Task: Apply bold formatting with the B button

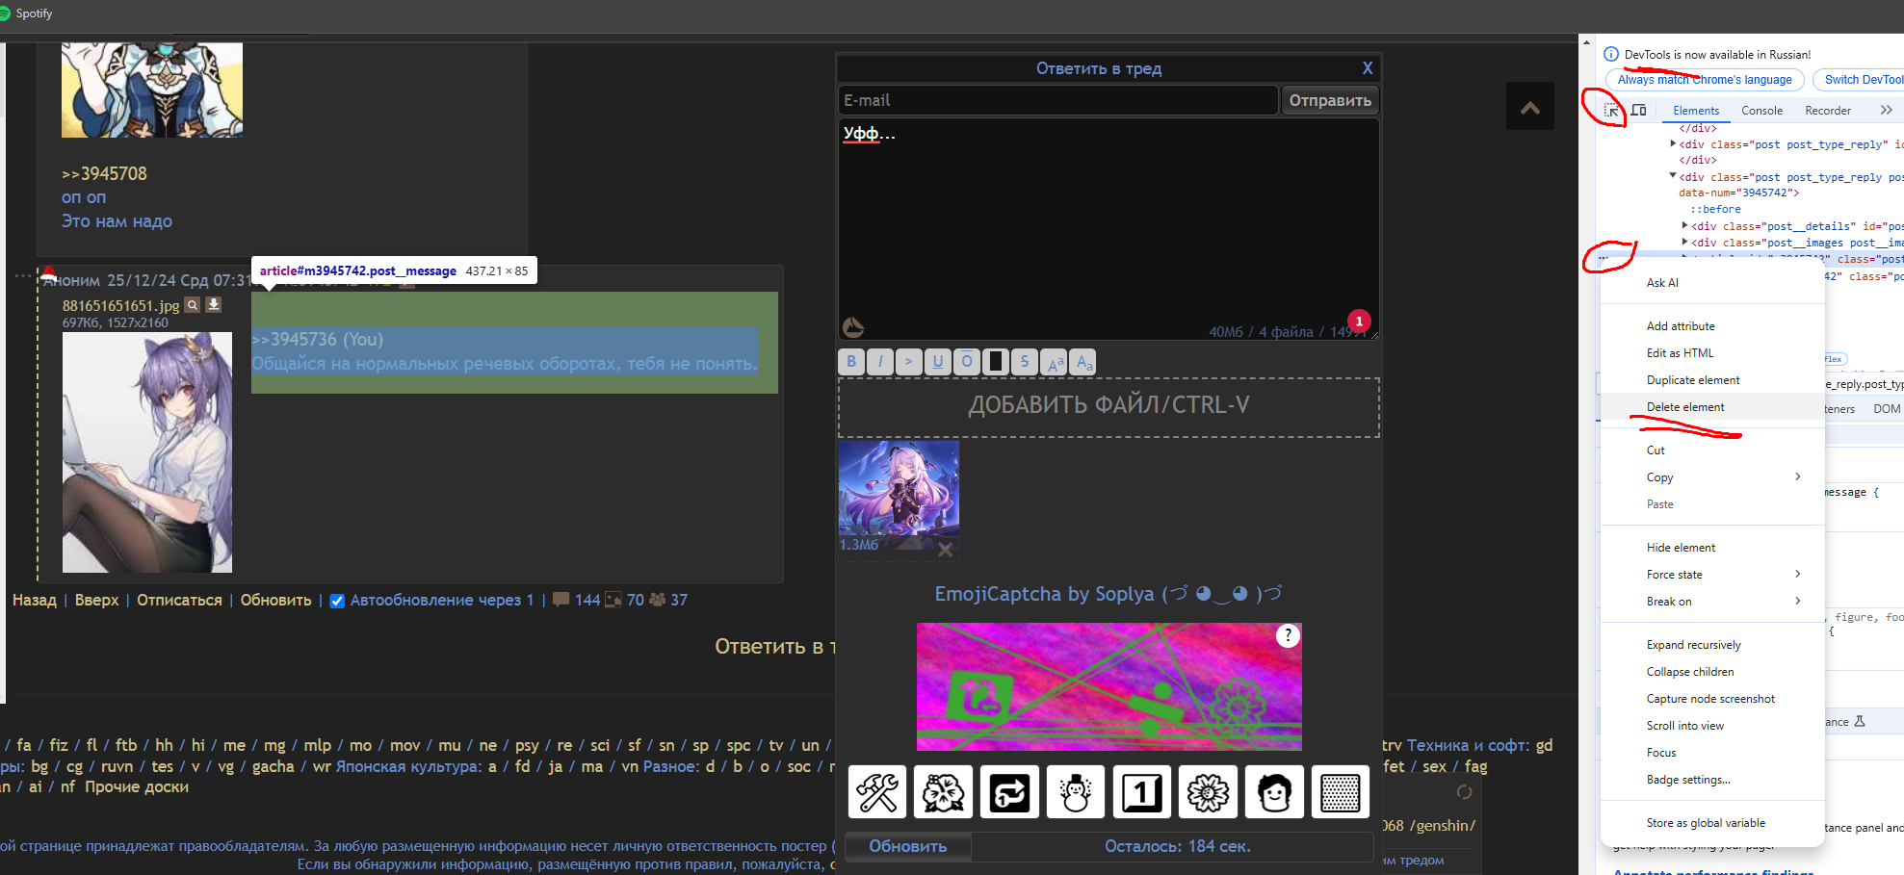Action: [x=851, y=362]
